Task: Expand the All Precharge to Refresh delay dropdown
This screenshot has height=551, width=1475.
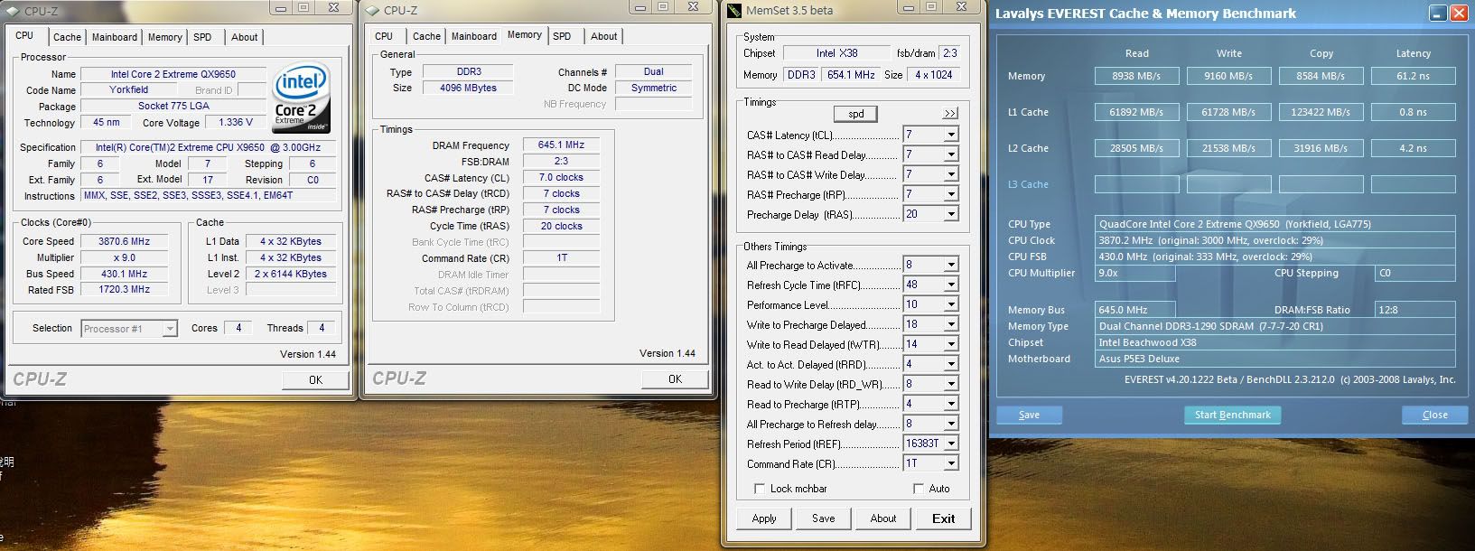Action: [x=950, y=424]
